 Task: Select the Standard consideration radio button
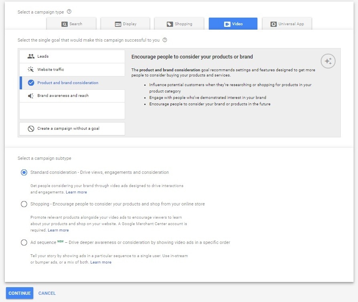[24, 172]
